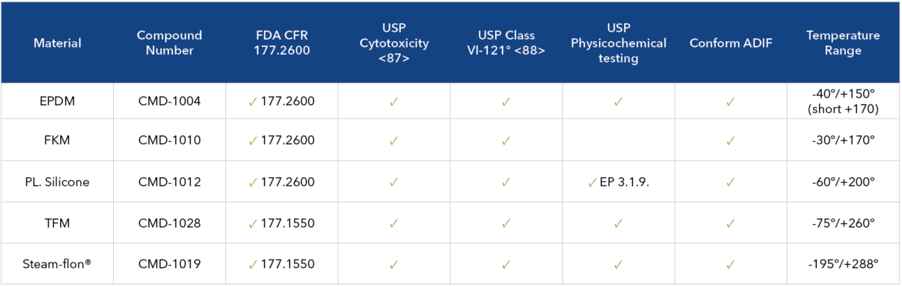Click TFM's 177.1550 FDA value
The image size is (902, 286).
[288, 223]
